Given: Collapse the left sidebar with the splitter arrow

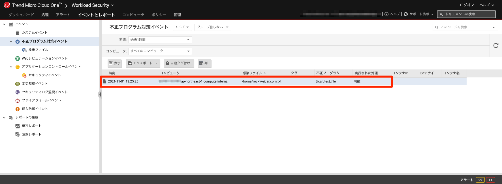Looking at the screenshot, I should 100,94.
